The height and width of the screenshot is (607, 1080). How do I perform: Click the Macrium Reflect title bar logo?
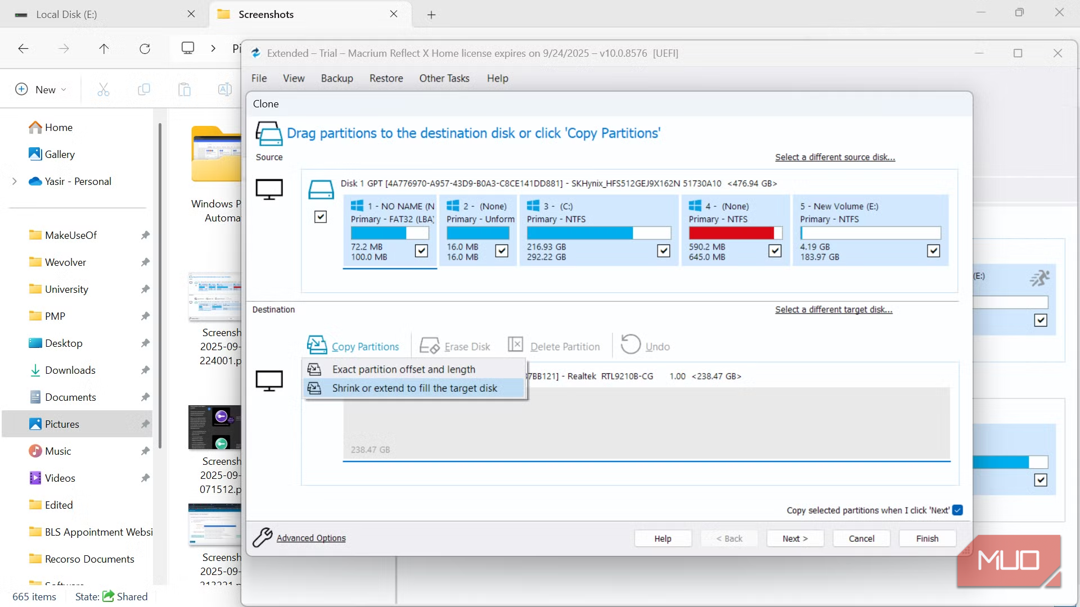256,53
